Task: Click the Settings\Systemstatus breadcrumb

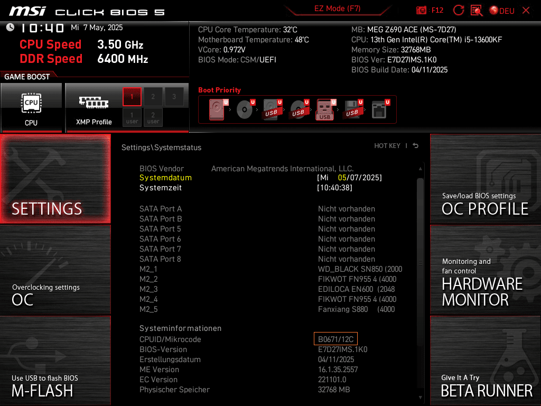Action: pos(161,147)
